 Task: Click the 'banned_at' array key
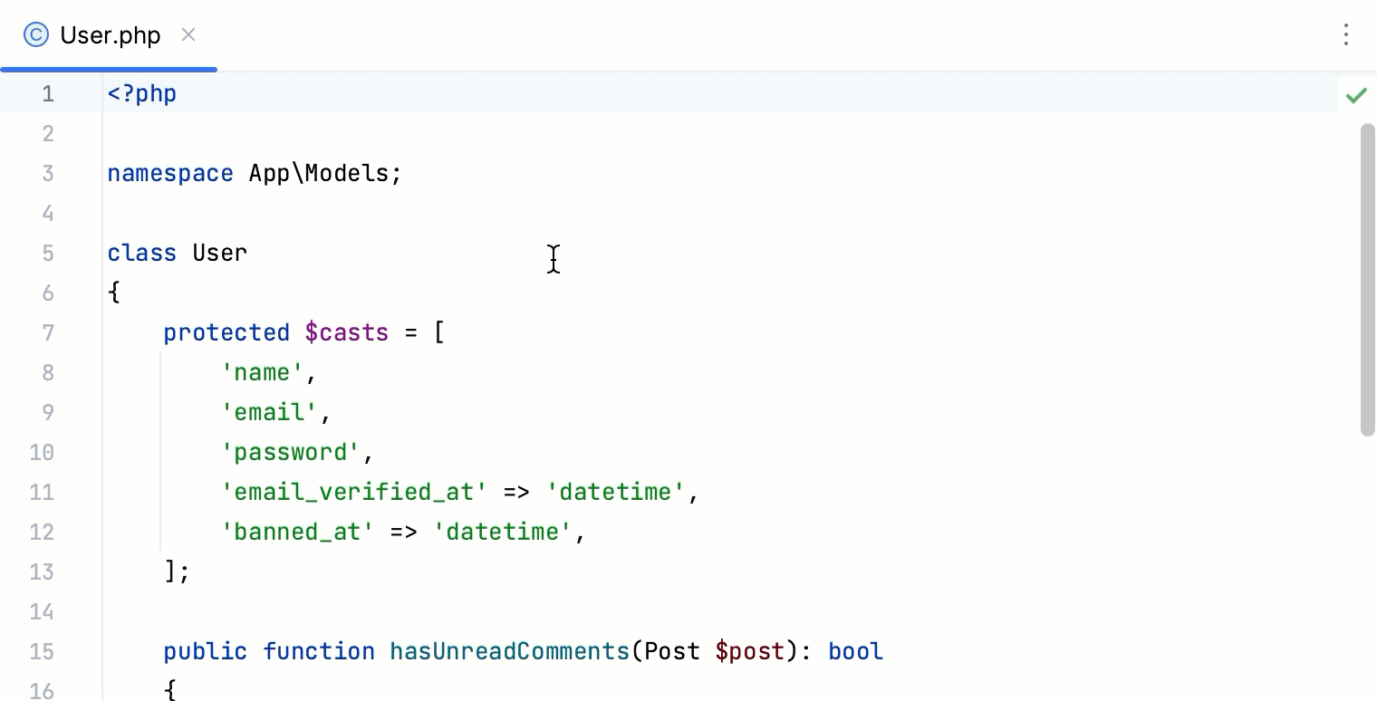click(297, 532)
